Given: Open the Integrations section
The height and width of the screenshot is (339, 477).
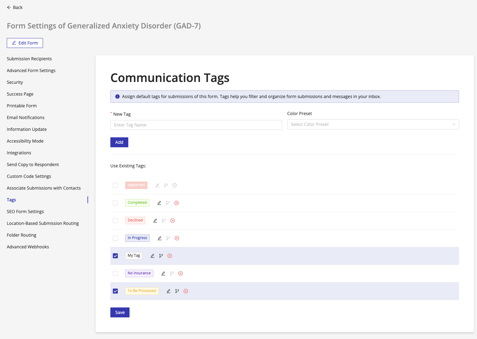Looking at the screenshot, I should [x=19, y=153].
